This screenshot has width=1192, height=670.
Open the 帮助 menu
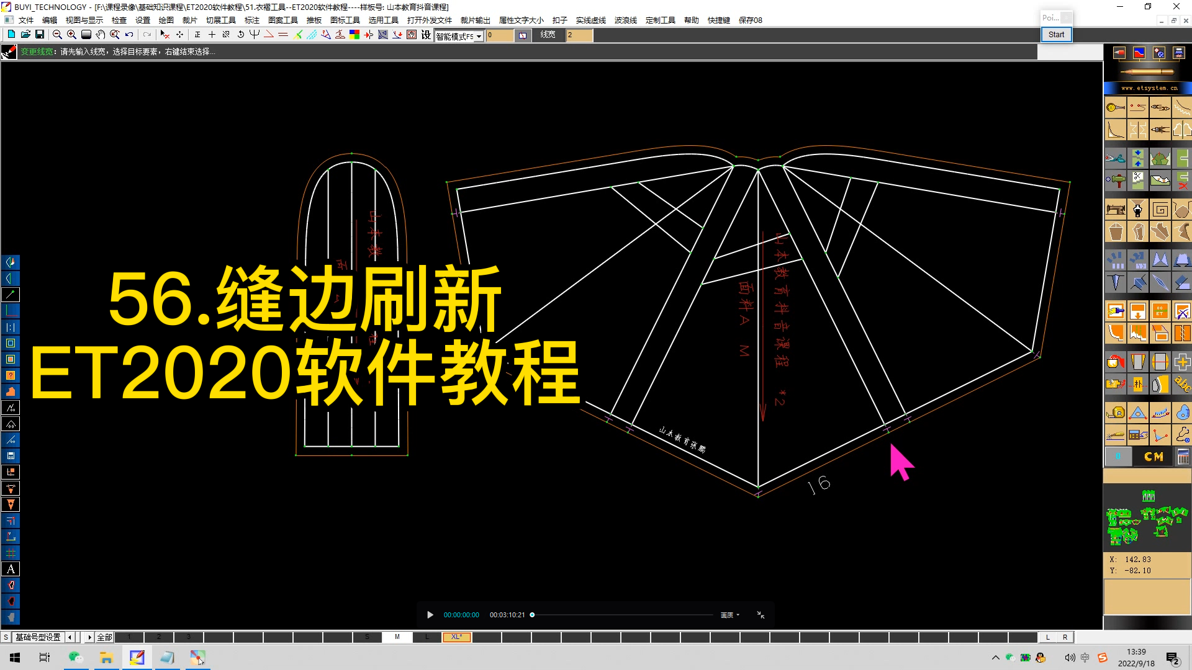[692, 20]
